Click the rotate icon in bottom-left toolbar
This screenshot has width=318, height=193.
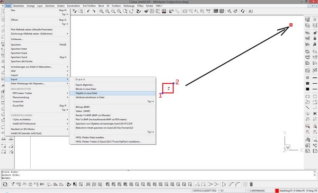point(5,185)
